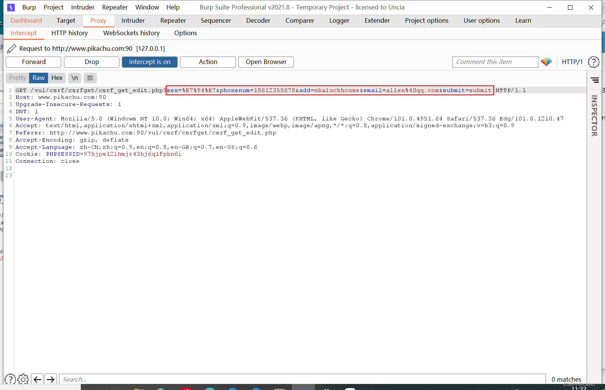This screenshot has width=605, height=390.
Task: Open the proxy help question-mark icon
Action: coord(594,62)
